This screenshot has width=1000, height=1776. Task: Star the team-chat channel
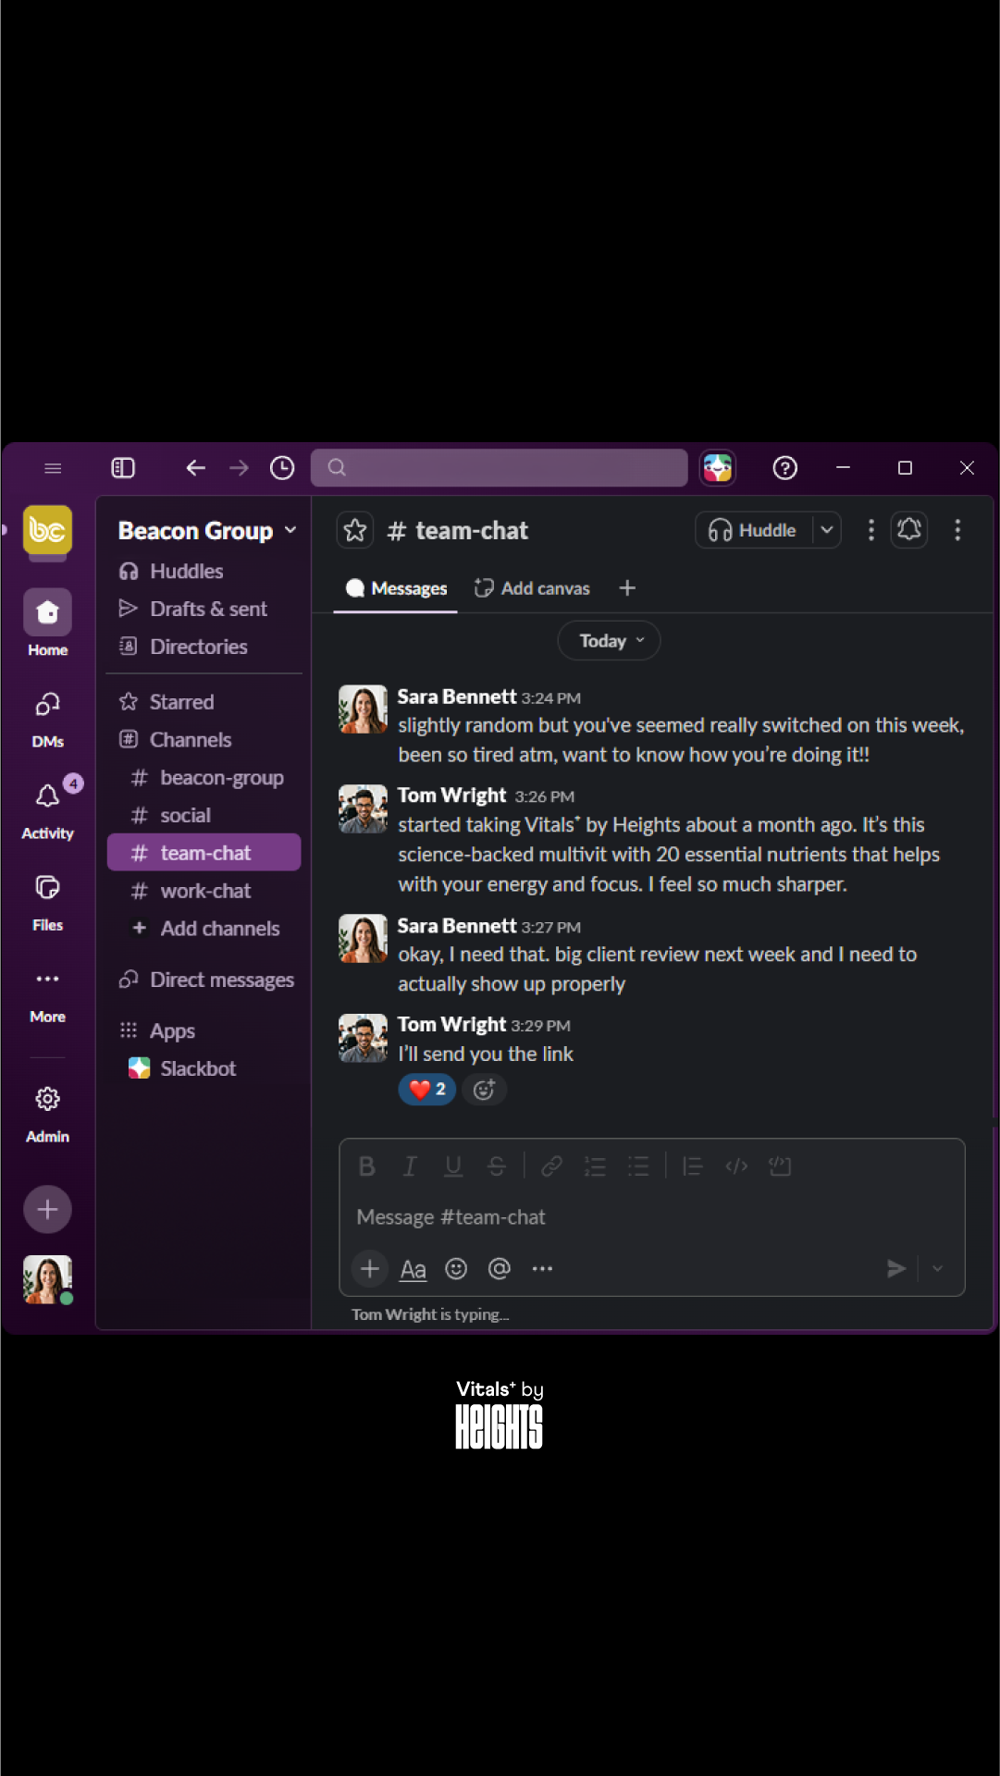coord(355,530)
